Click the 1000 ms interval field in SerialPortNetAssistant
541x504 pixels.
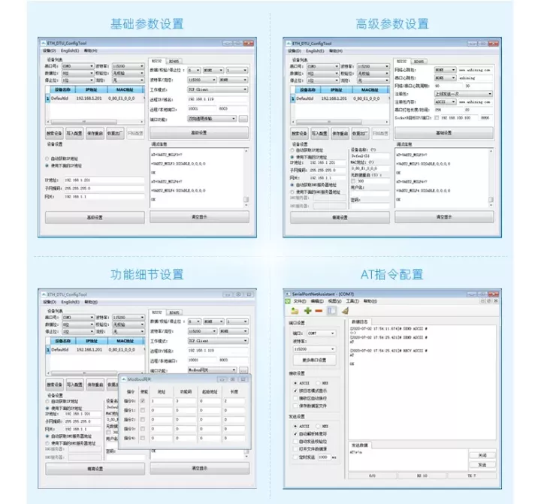324,457
